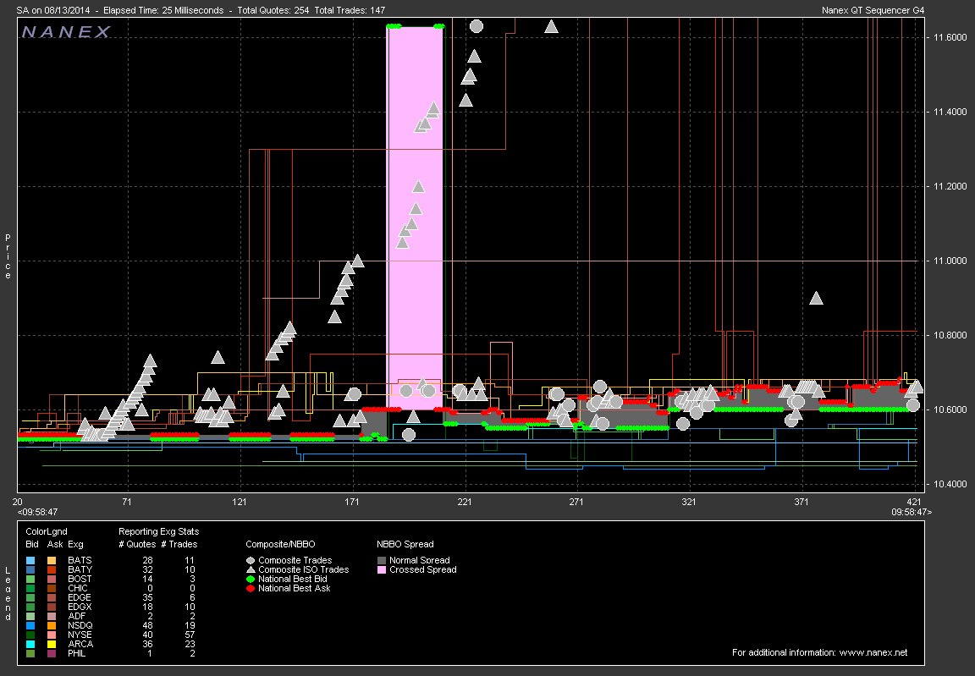
Task: Click the pink Crossed Spread swatch
Action: tap(382, 569)
